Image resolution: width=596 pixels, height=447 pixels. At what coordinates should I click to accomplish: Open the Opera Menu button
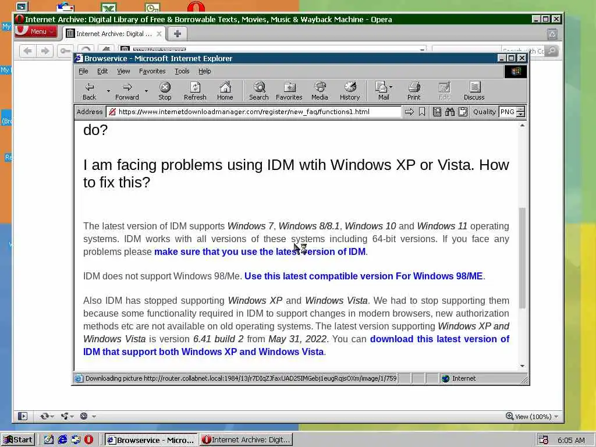point(36,31)
